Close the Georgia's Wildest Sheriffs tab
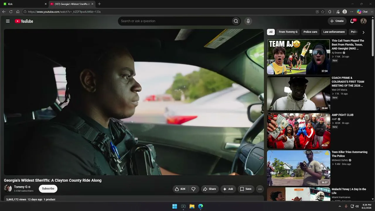The image size is (375, 211). (x=93, y=4)
